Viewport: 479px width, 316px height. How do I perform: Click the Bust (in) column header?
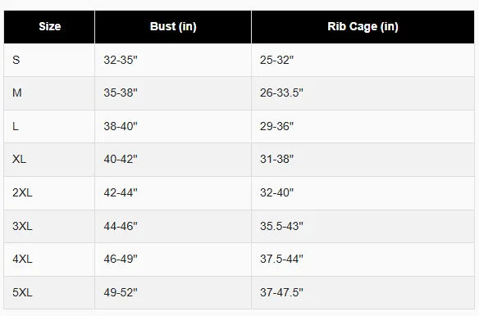(x=173, y=27)
